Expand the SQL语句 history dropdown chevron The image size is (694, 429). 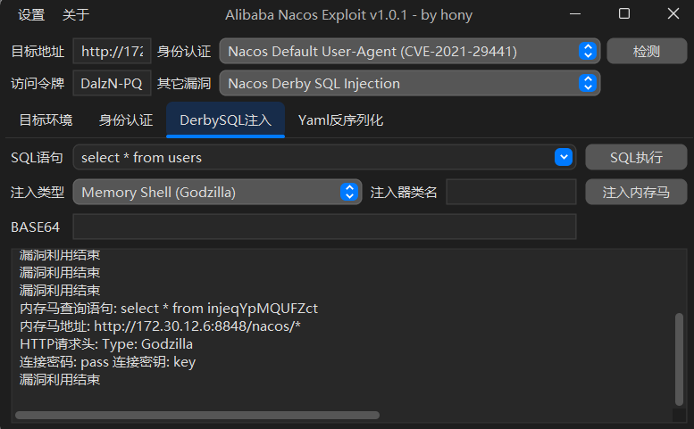(564, 157)
